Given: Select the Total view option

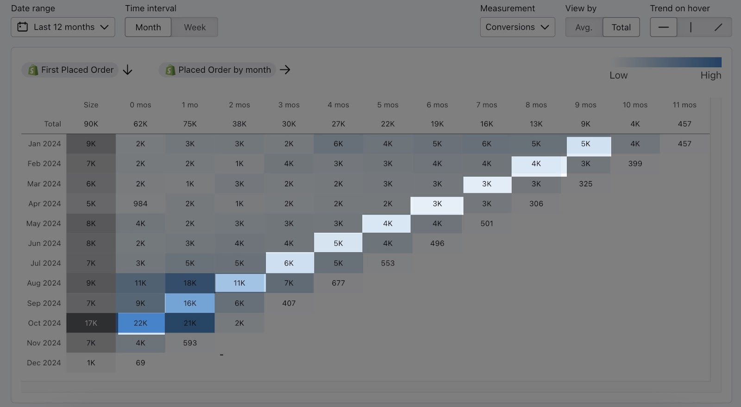Looking at the screenshot, I should (x=621, y=27).
